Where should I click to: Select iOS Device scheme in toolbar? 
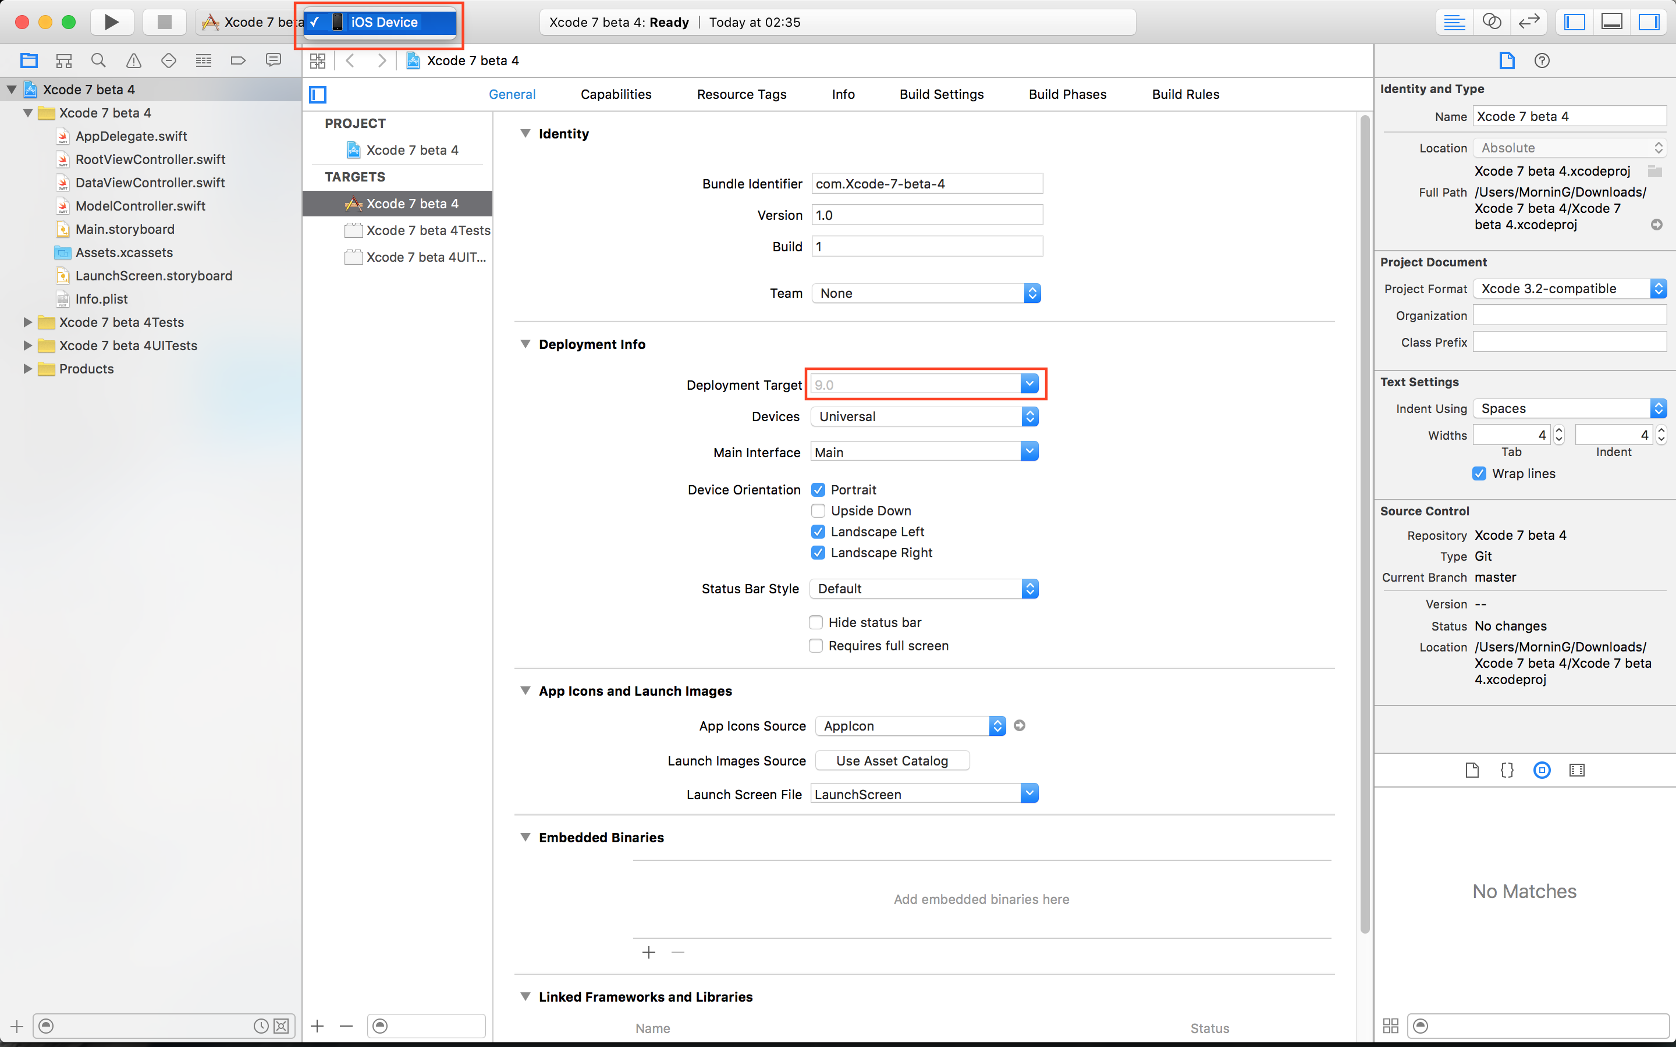click(382, 20)
